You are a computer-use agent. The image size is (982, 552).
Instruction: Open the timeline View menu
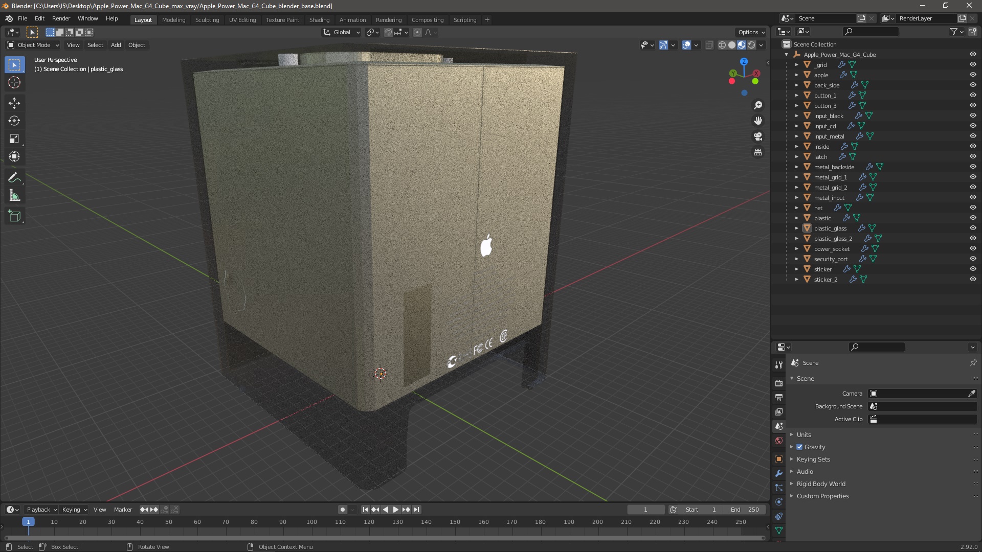click(x=100, y=510)
